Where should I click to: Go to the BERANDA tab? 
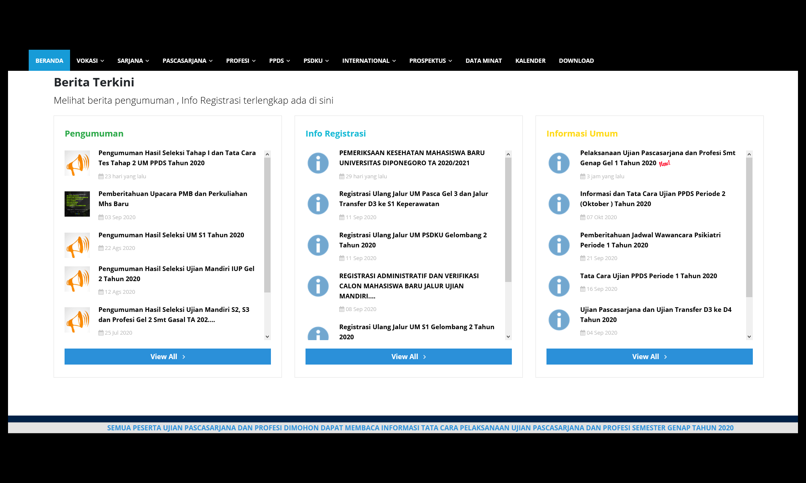(49, 61)
